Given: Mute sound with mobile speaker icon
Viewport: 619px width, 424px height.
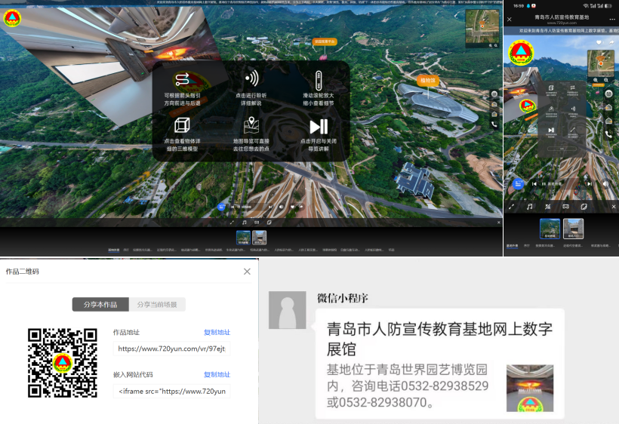Looking at the screenshot, I should pyautogui.click(x=605, y=183).
